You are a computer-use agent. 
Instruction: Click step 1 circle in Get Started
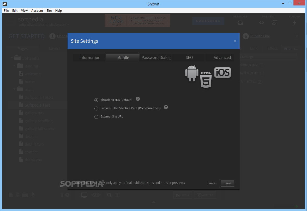click(x=52, y=36)
